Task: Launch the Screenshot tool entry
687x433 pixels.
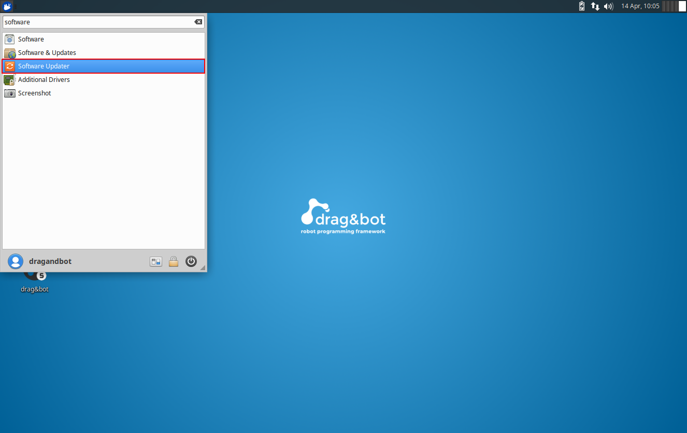Action: tap(104, 93)
